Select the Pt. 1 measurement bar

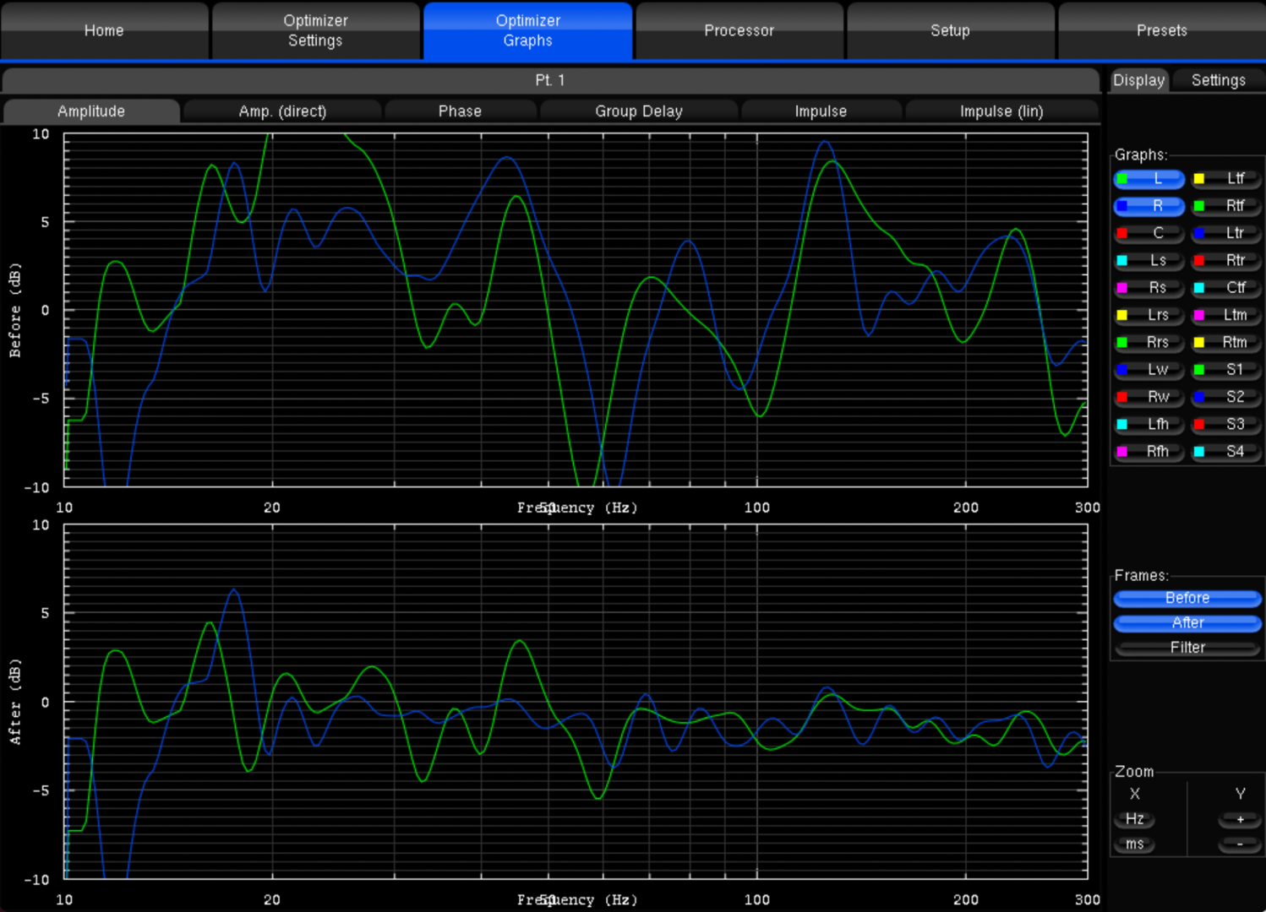(x=550, y=80)
